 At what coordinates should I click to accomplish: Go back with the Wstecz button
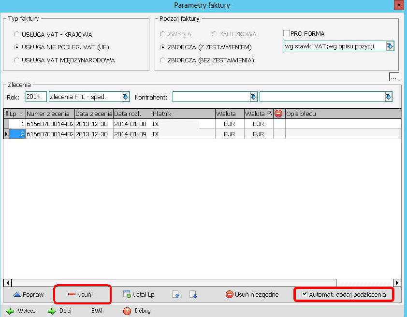tap(21, 311)
